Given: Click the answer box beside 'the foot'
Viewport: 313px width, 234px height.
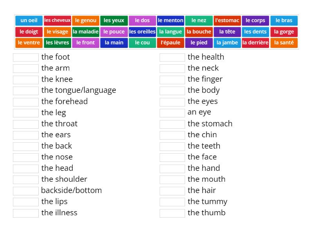Looking at the screenshot, I should click(x=25, y=57).
